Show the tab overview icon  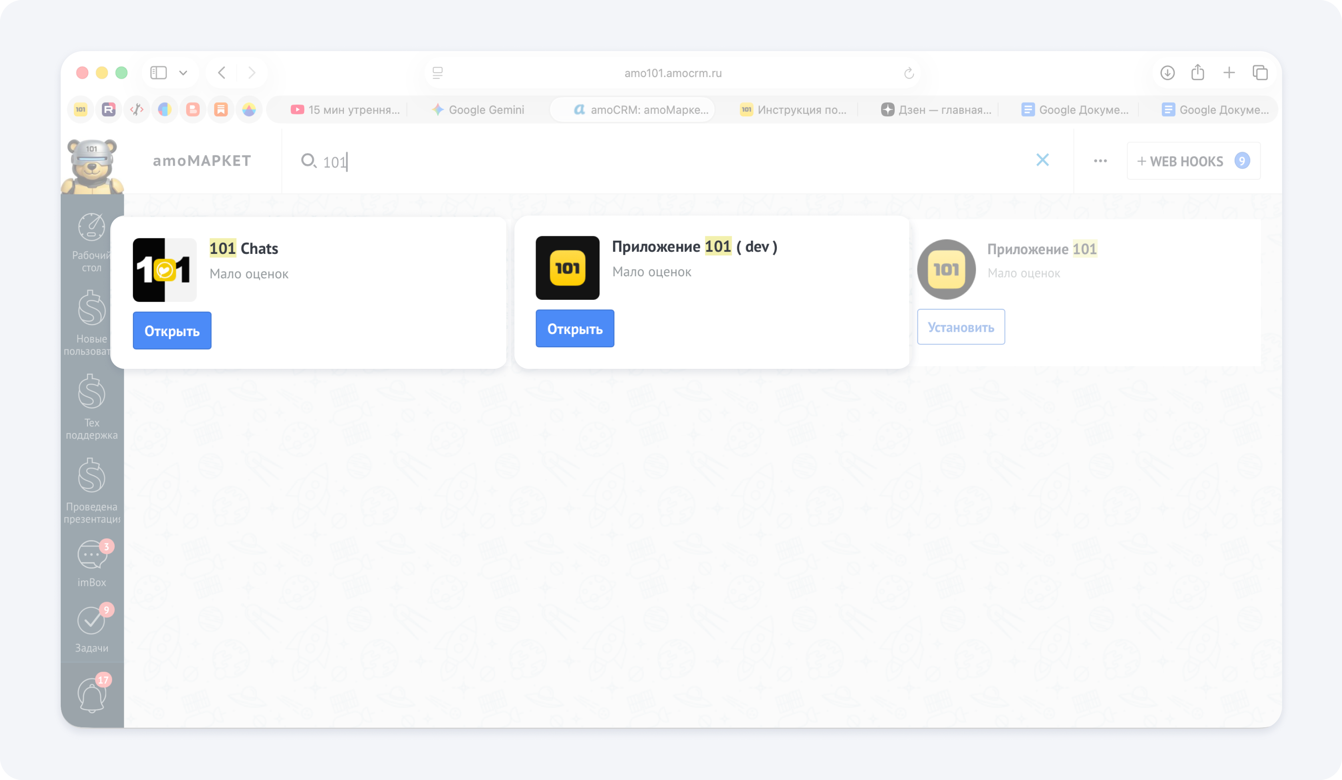tap(1260, 72)
